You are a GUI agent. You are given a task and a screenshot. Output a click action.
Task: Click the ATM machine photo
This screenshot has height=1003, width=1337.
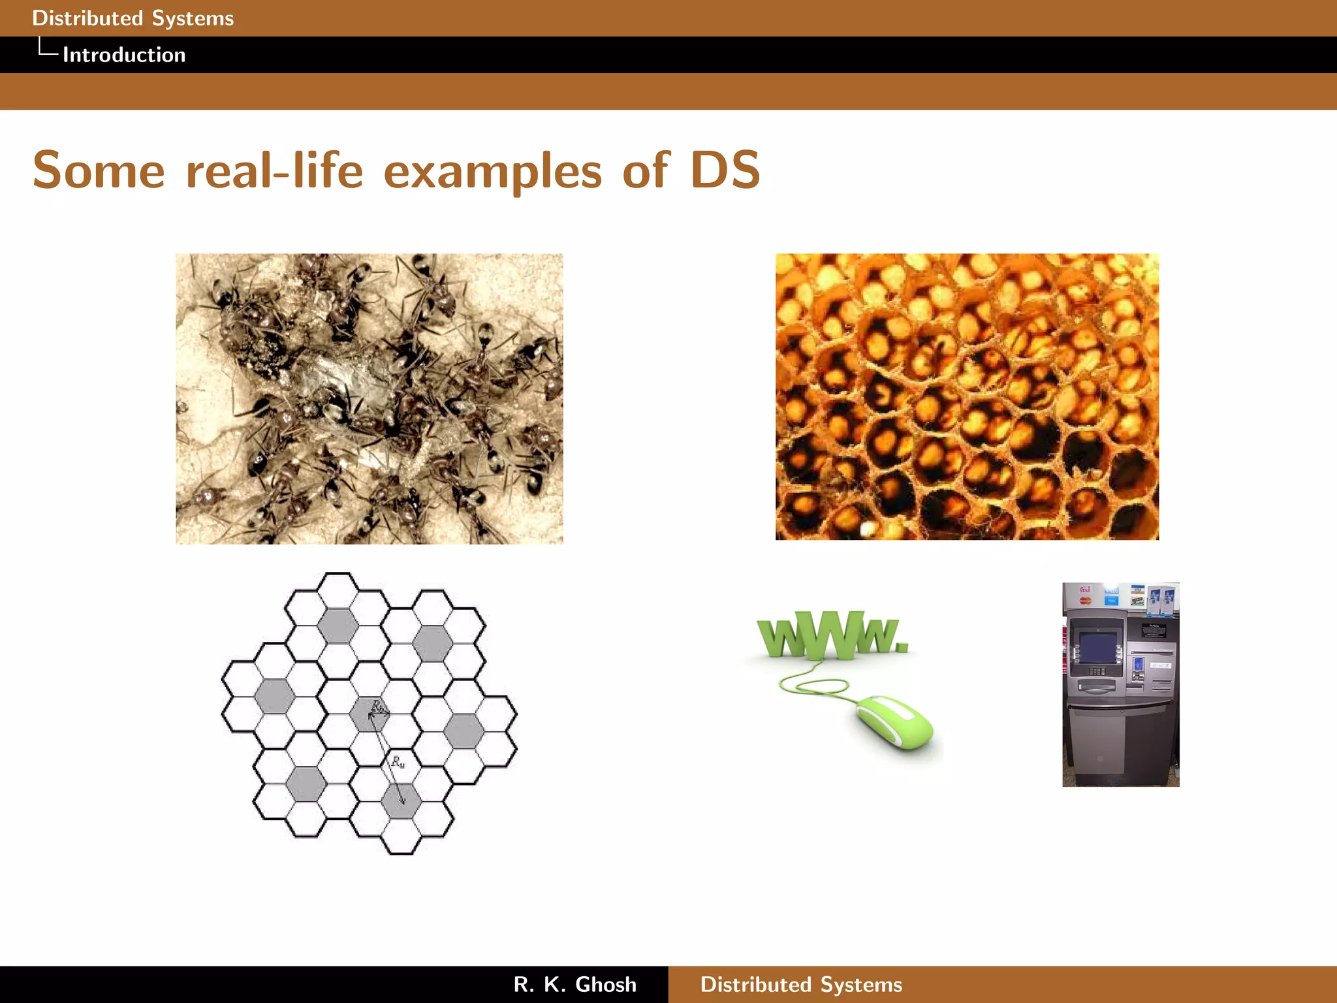tap(1120, 684)
